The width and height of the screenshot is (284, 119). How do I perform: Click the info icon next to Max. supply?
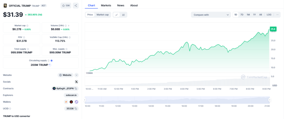click(67, 49)
